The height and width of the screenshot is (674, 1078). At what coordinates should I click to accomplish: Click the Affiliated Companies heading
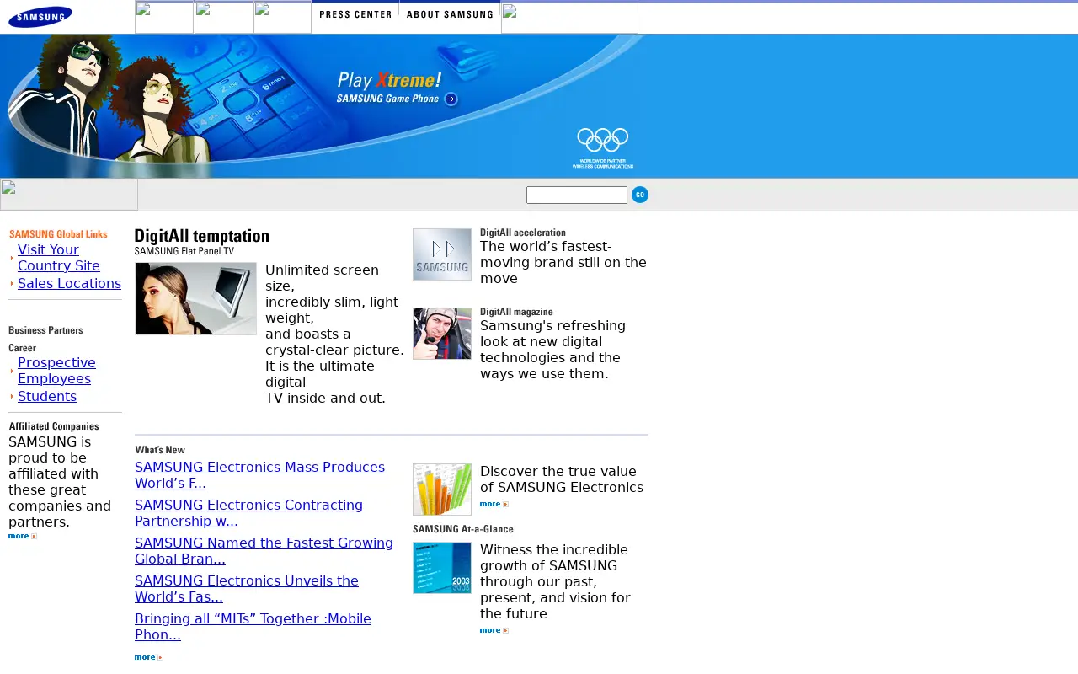click(x=54, y=426)
